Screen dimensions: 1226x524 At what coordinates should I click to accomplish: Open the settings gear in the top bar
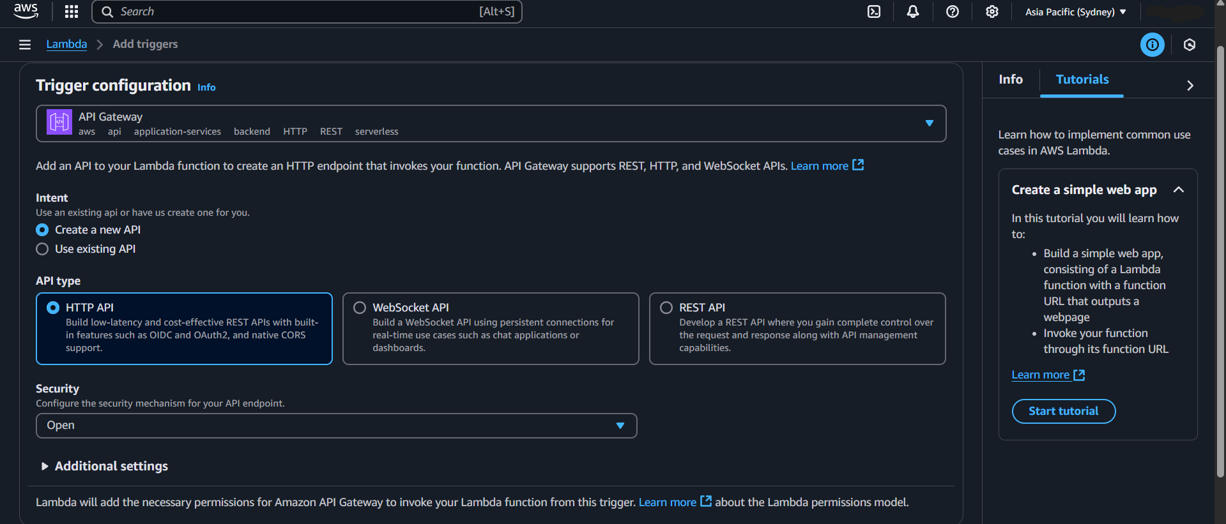tap(992, 11)
